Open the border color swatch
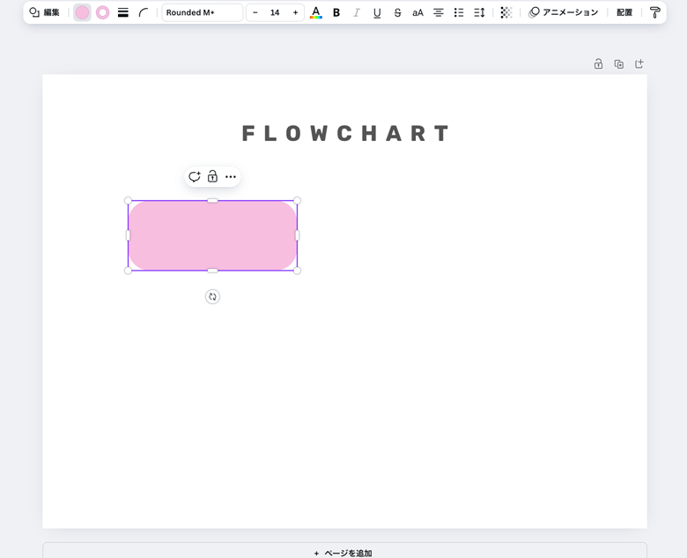 coord(102,12)
